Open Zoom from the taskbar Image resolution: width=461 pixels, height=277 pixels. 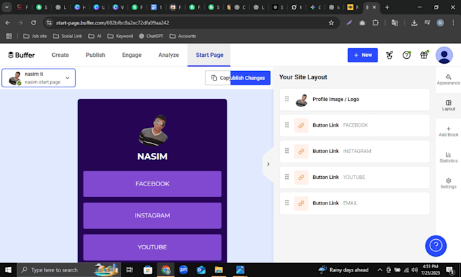[183, 270]
